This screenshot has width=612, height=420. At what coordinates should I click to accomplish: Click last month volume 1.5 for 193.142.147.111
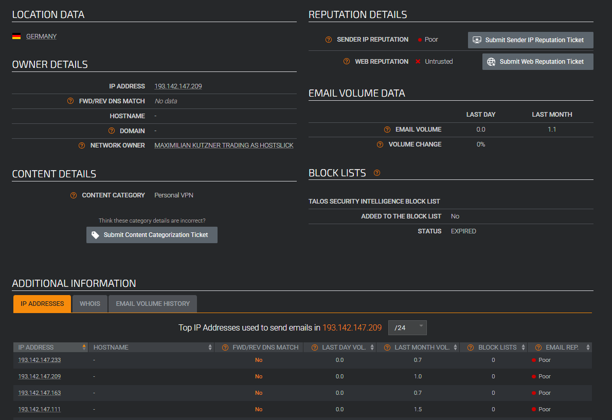point(418,409)
